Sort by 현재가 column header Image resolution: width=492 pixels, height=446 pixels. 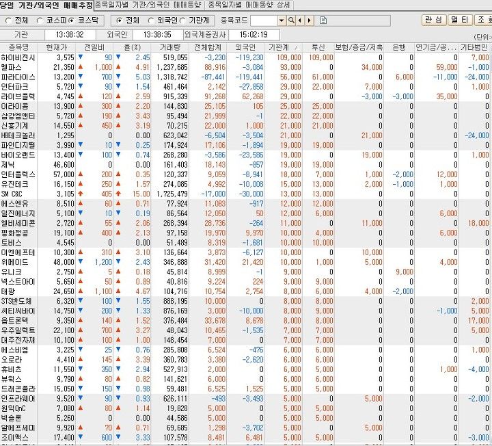click(x=57, y=47)
